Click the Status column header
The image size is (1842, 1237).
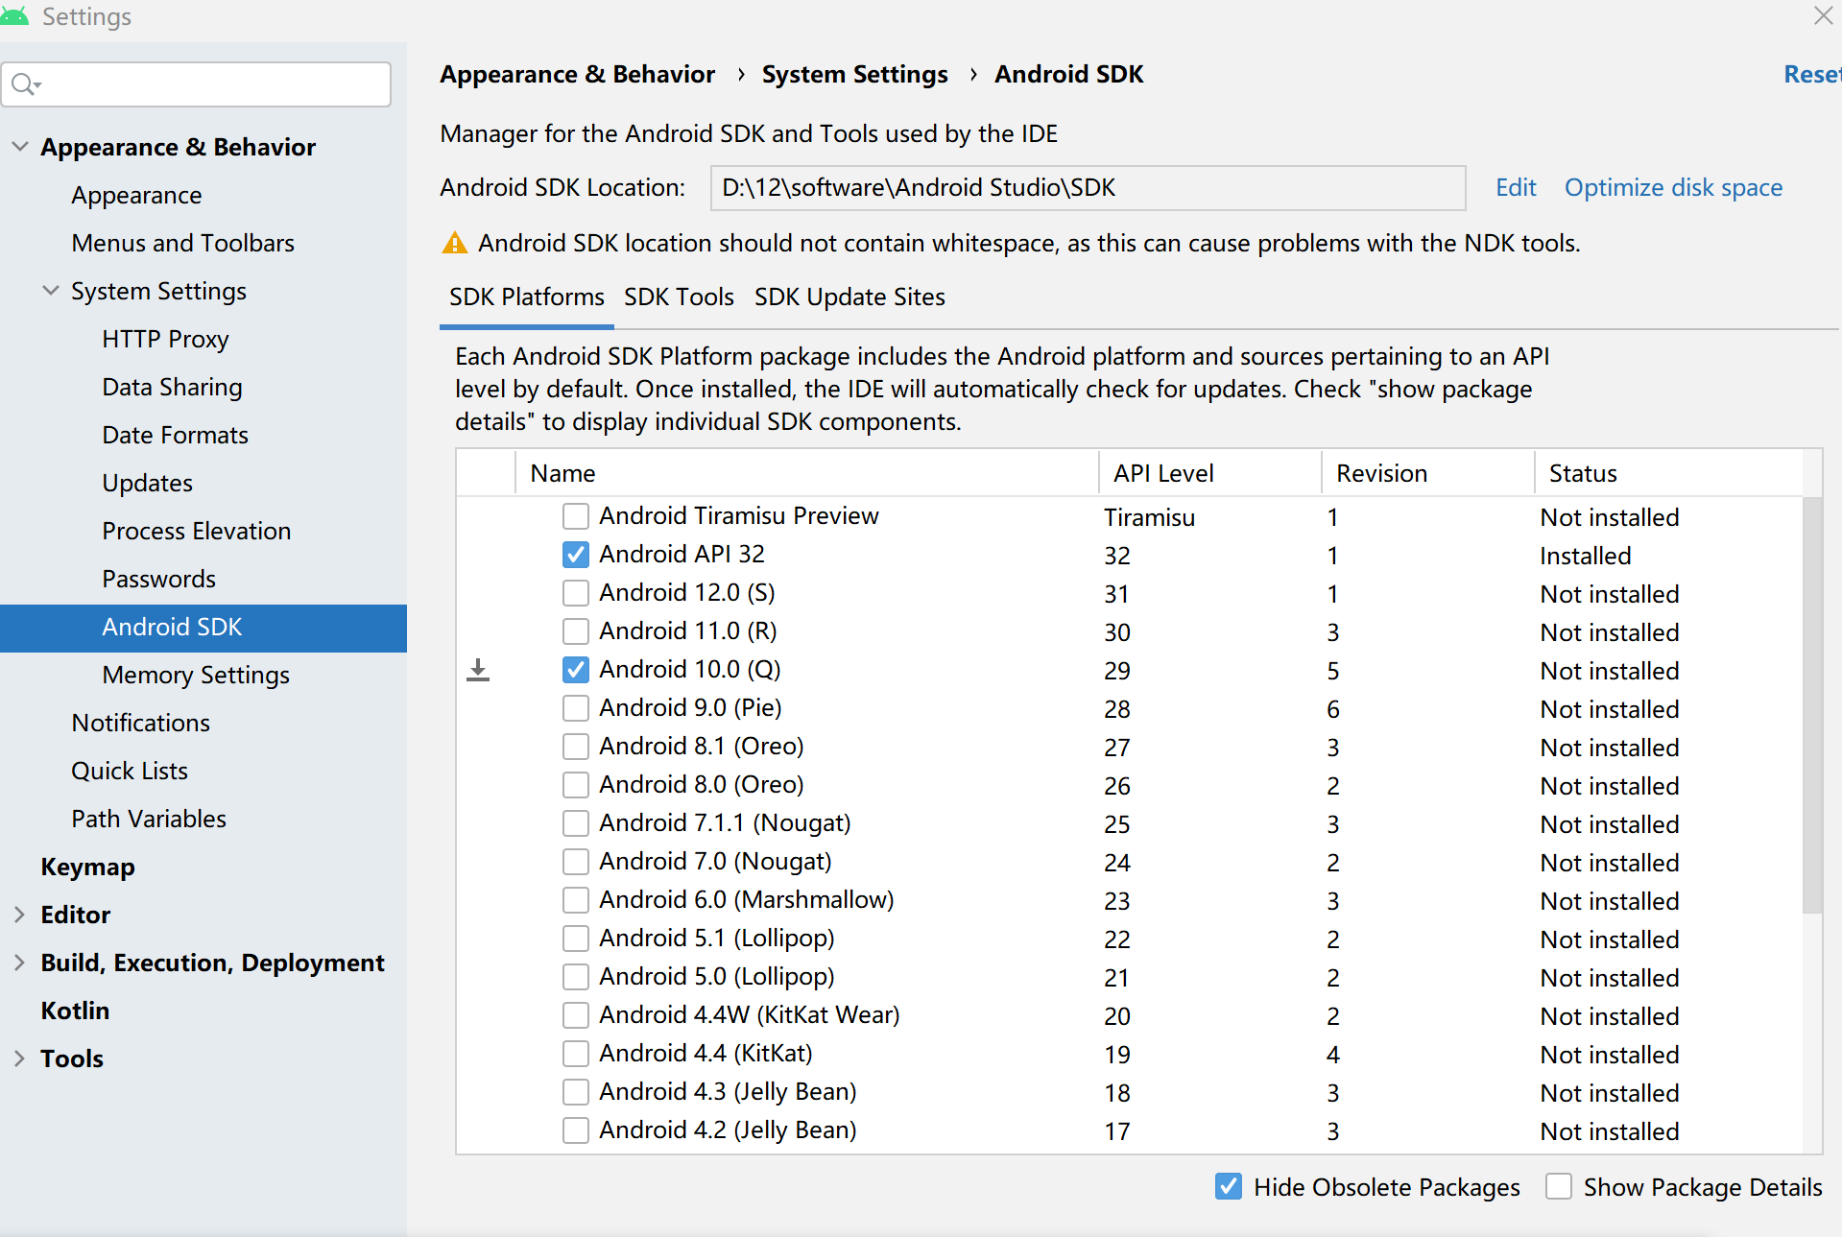tap(1668, 473)
